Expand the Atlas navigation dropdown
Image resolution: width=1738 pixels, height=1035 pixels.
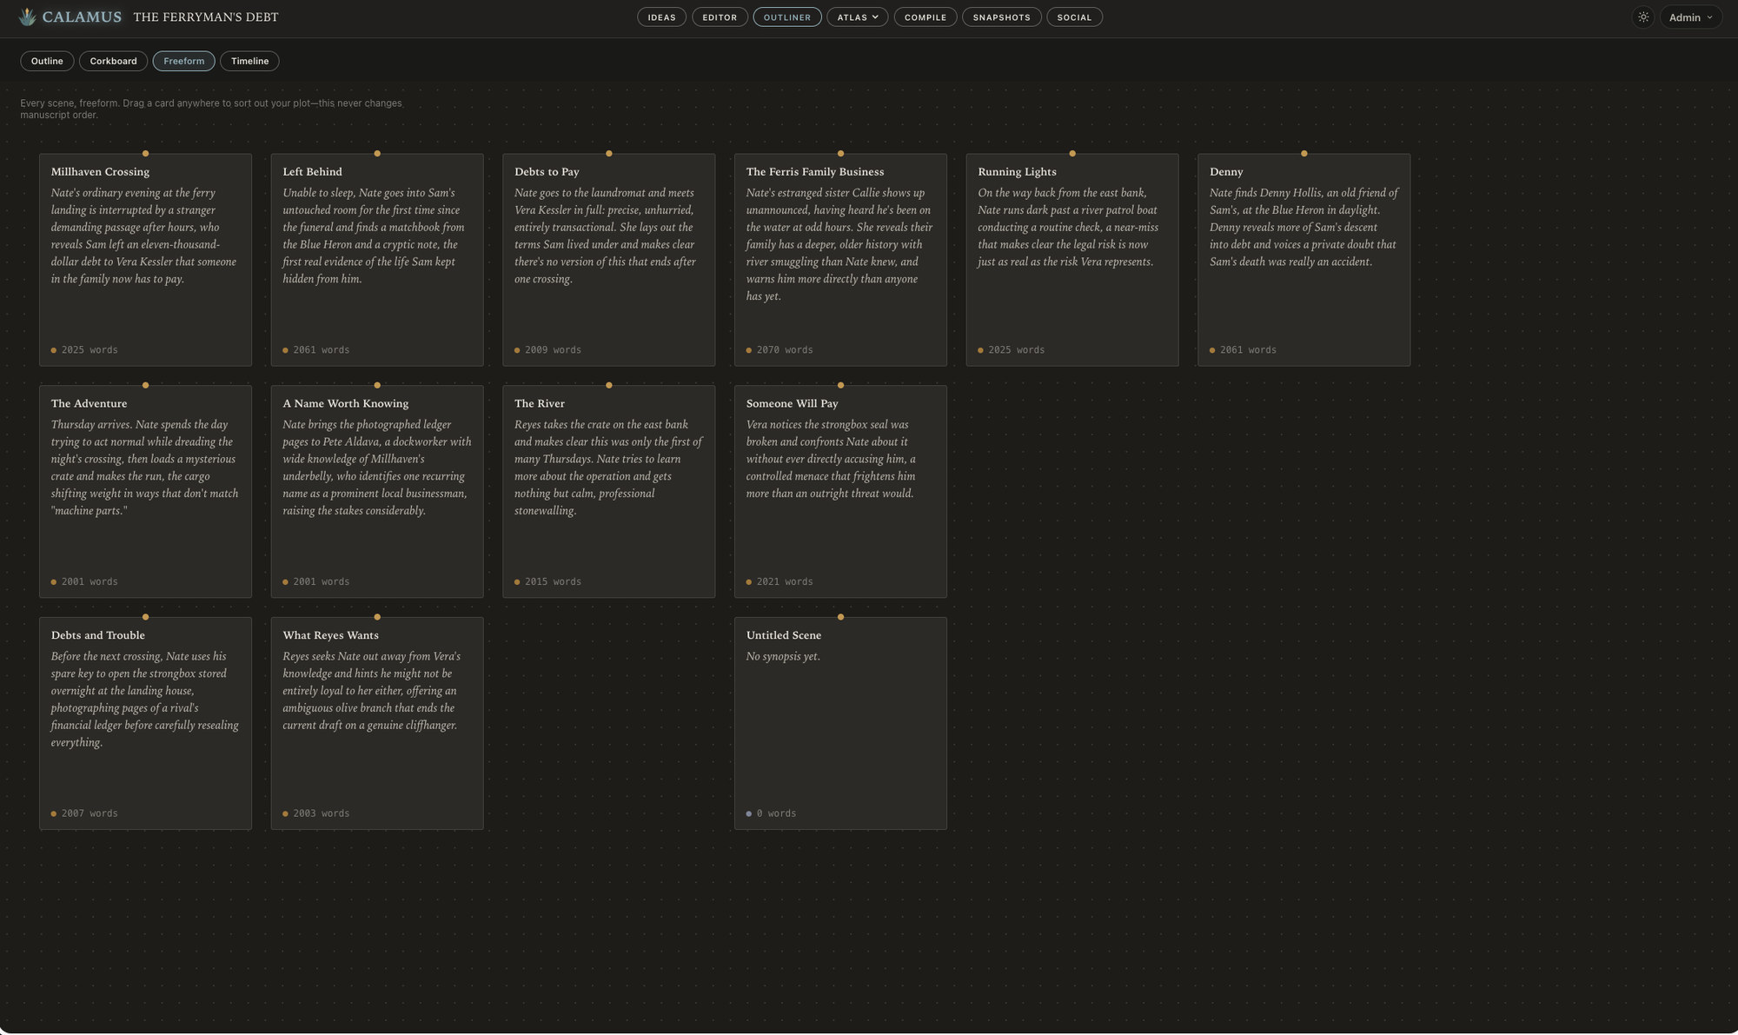point(857,17)
